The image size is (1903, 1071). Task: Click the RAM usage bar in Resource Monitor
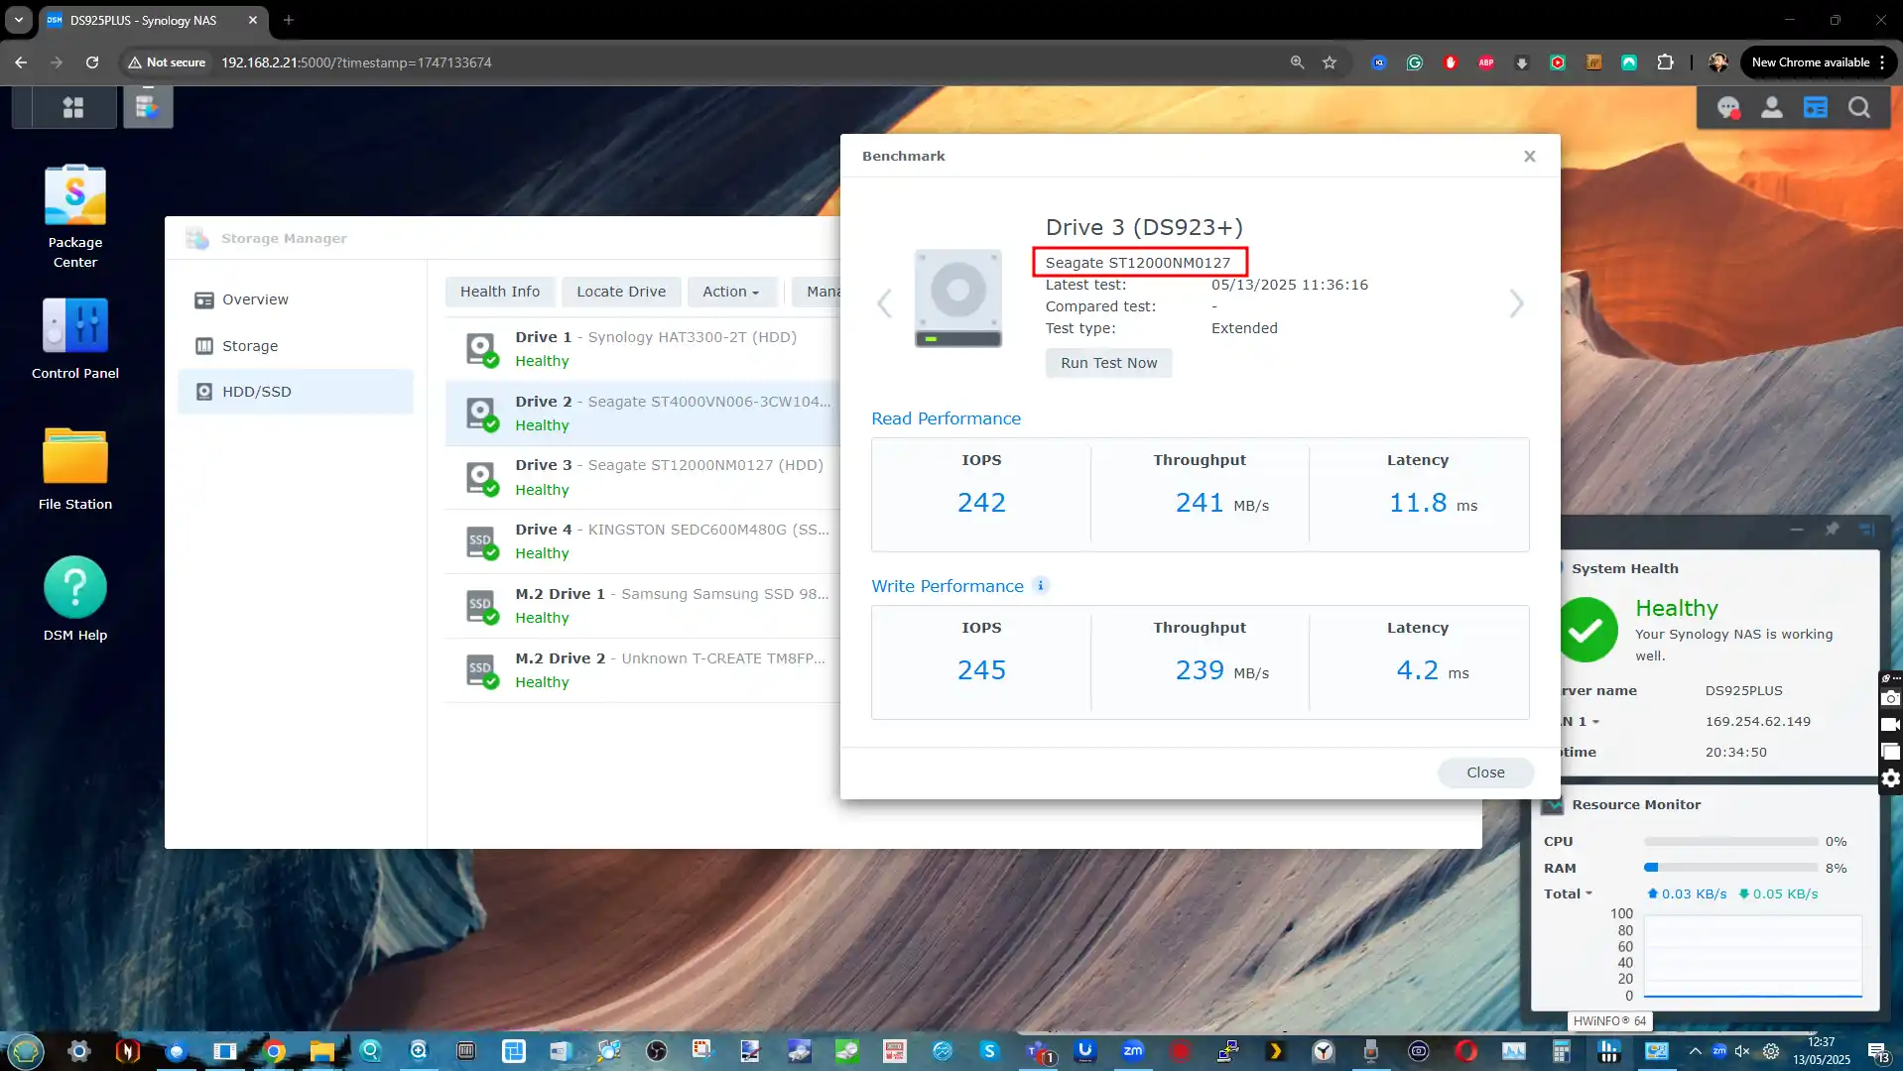(x=1730, y=868)
